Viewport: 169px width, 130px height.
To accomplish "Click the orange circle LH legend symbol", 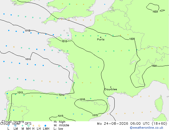I will (39, 125).
